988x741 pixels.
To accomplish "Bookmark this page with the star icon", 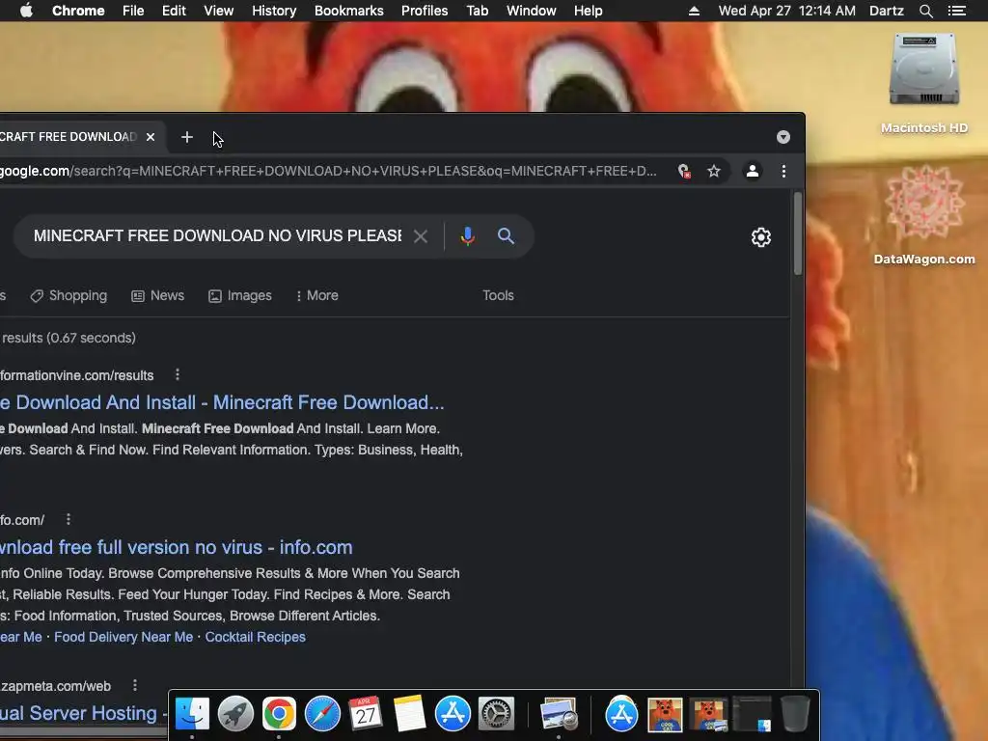I will tap(713, 171).
